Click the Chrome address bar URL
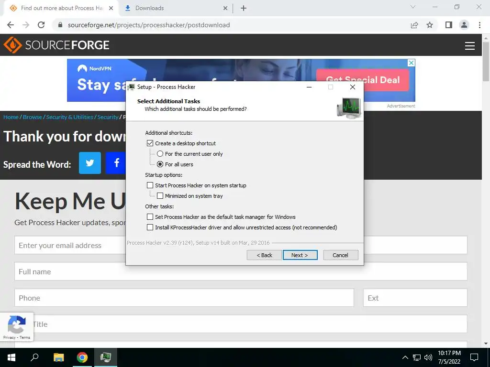The height and width of the screenshot is (367, 490). click(x=149, y=25)
